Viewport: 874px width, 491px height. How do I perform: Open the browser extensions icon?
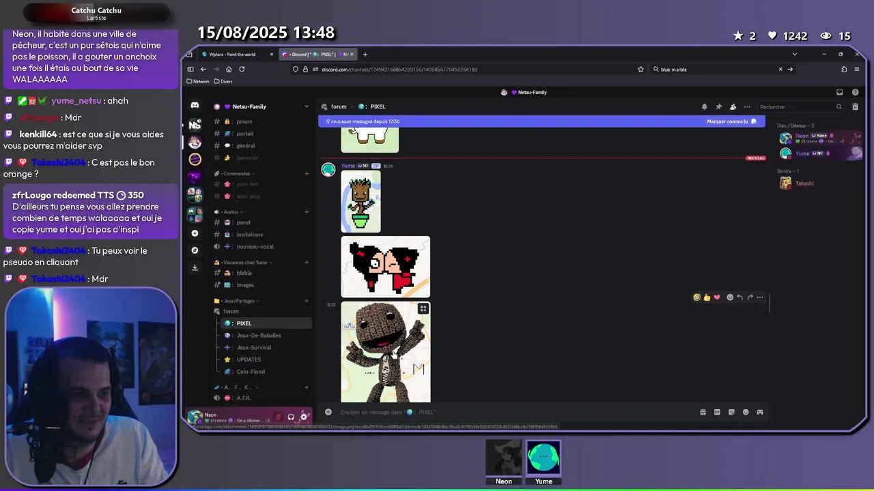pyautogui.click(x=844, y=69)
